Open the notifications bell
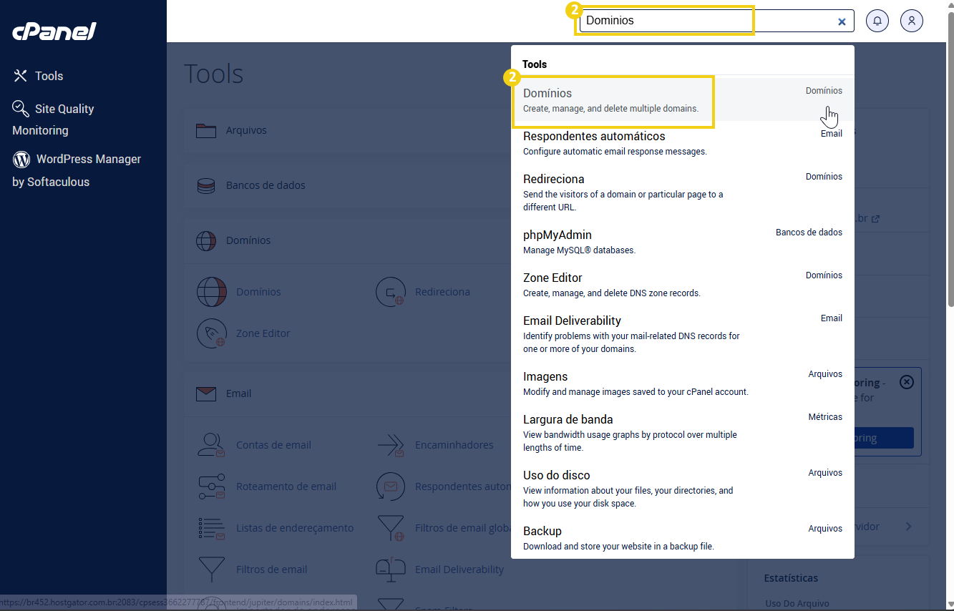The image size is (954, 611). tap(877, 21)
